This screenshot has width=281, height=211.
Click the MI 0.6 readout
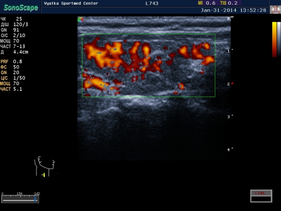(207, 3)
